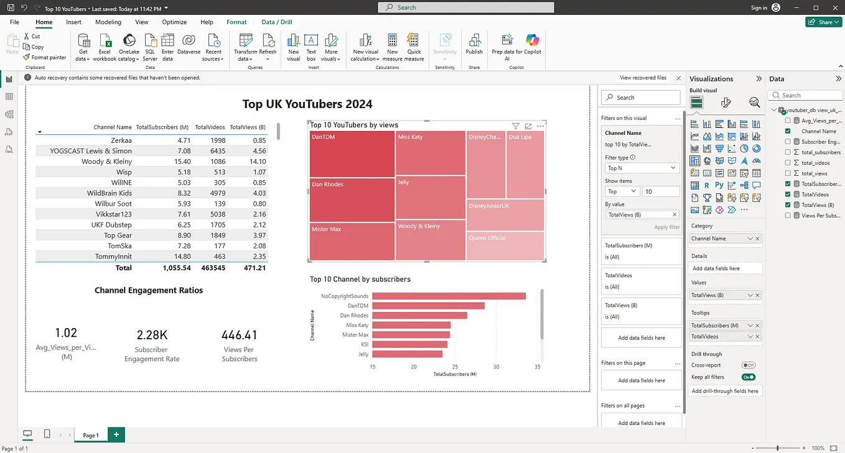Image resolution: width=845 pixels, height=453 pixels.
Task: Select the R script visual
Action: (x=707, y=185)
